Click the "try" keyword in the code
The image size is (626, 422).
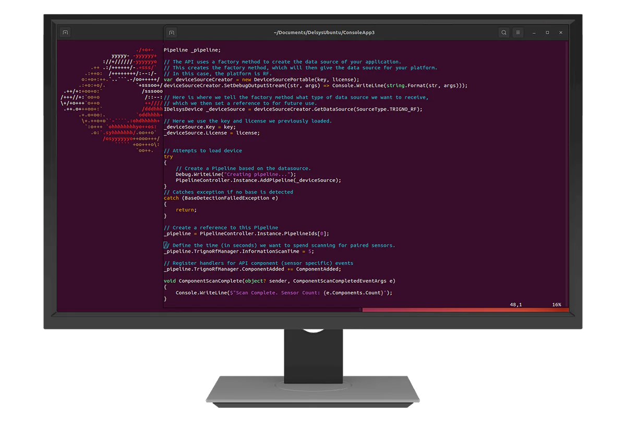(168, 157)
